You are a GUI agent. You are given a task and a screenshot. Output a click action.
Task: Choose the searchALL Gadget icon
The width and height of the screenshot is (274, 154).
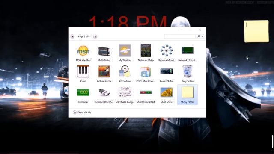click(x=125, y=92)
